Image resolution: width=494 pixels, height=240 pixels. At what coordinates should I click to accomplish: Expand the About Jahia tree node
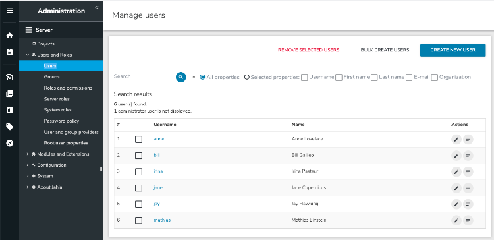pyautogui.click(x=28, y=187)
